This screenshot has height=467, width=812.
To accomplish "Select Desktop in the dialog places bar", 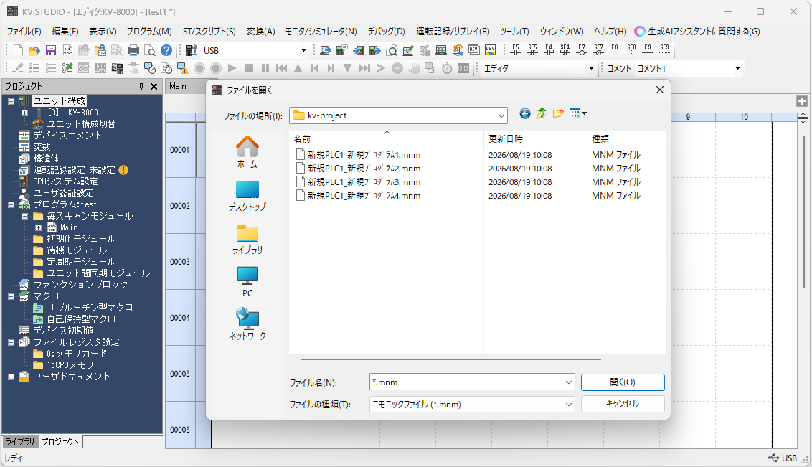I will (247, 197).
